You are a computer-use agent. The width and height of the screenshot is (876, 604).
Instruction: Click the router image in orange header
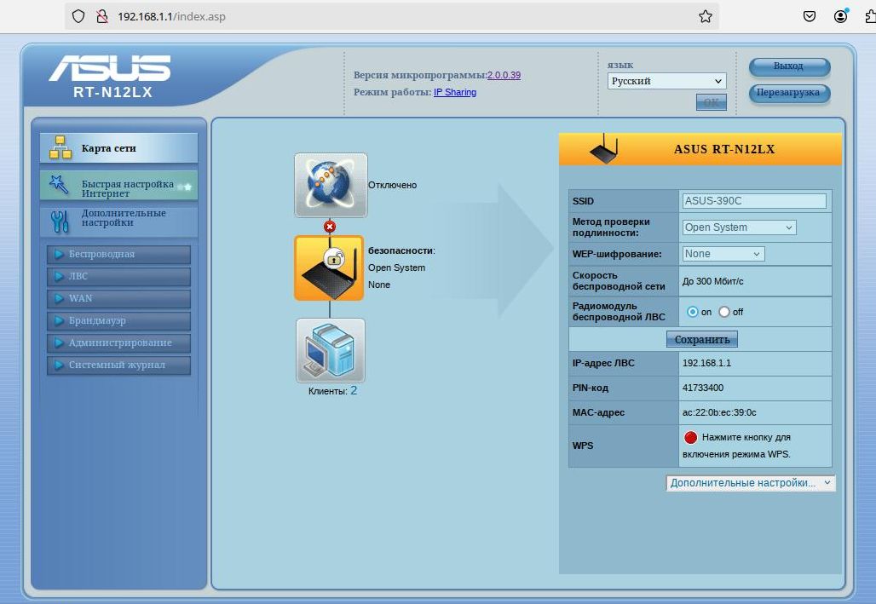[x=603, y=148]
